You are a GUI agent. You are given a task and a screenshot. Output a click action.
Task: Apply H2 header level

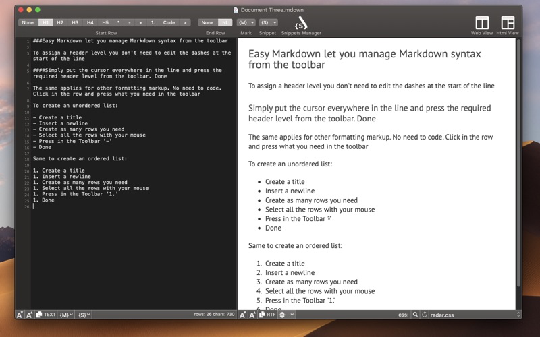click(x=60, y=22)
